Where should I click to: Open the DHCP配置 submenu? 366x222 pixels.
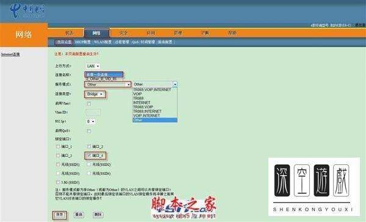pos(82,42)
